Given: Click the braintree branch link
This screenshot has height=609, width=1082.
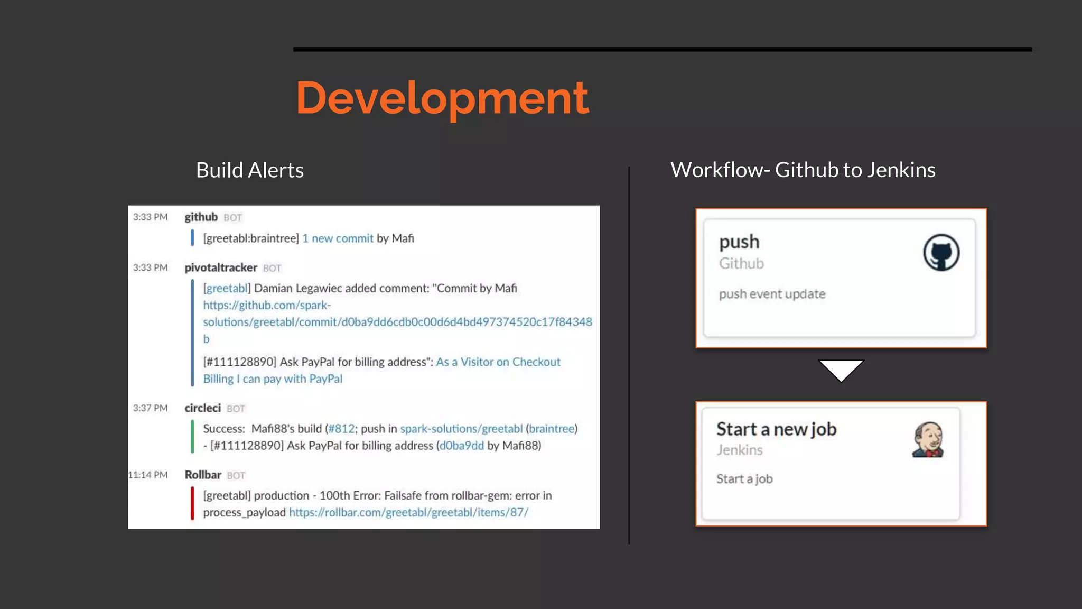Looking at the screenshot, I should click(551, 429).
